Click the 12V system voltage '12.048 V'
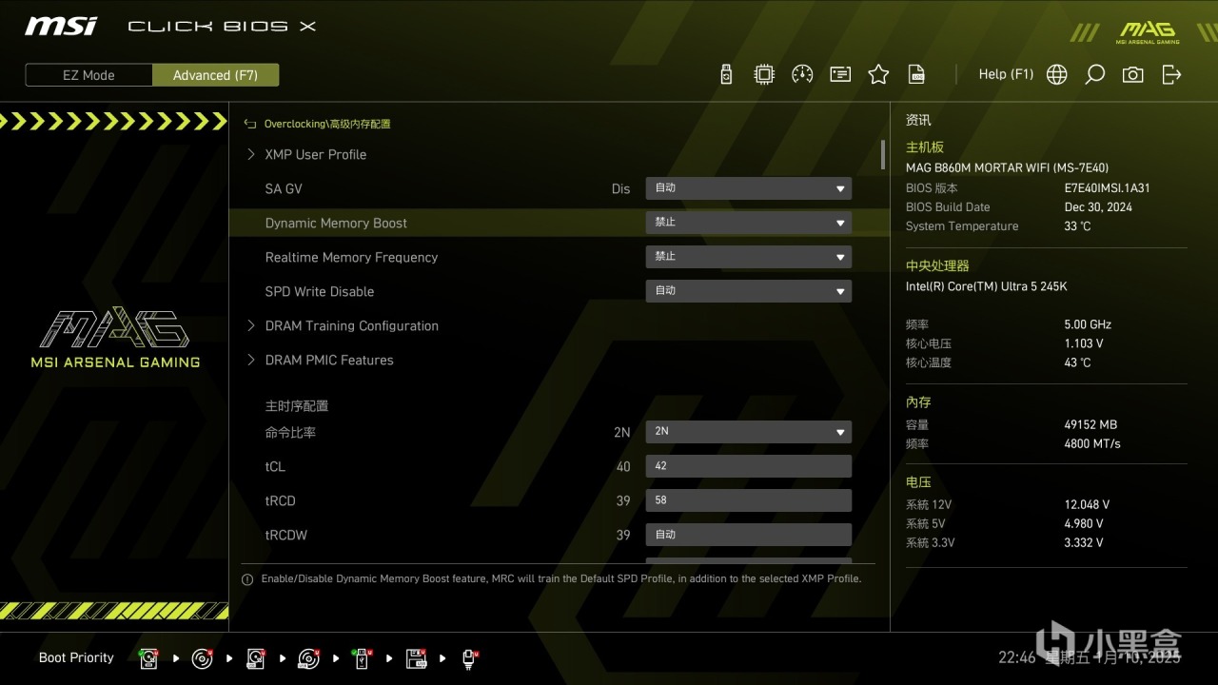This screenshot has width=1218, height=685. (1087, 505)
